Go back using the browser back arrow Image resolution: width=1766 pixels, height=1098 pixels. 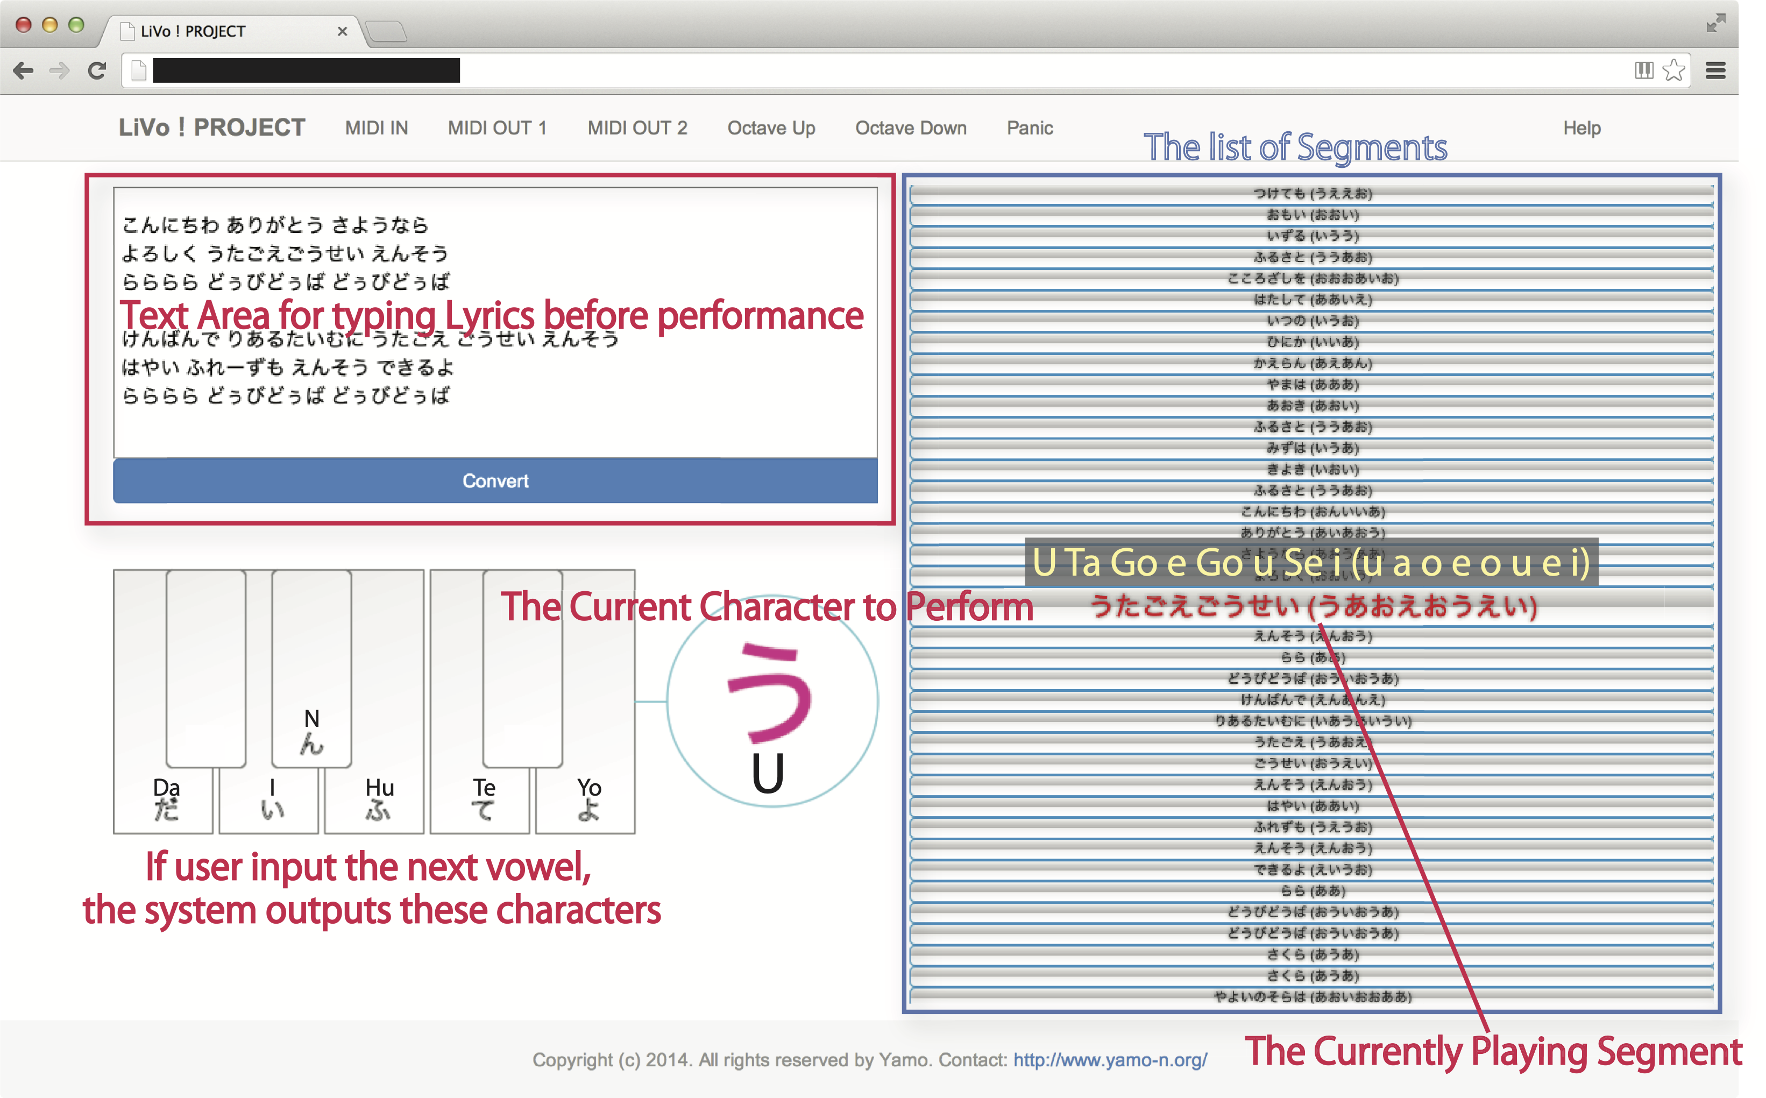[x=23, y=70]
